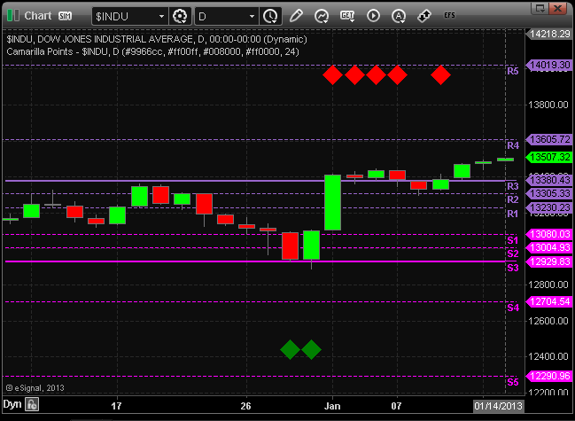This screenshot has height=421, width=575.
Task: Click the R1 level label
Action: pos(513,214)
